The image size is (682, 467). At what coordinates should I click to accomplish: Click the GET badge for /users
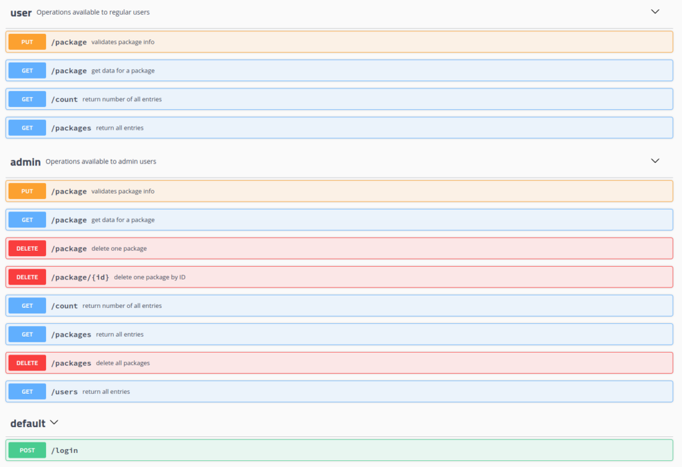tap(27, 392)
